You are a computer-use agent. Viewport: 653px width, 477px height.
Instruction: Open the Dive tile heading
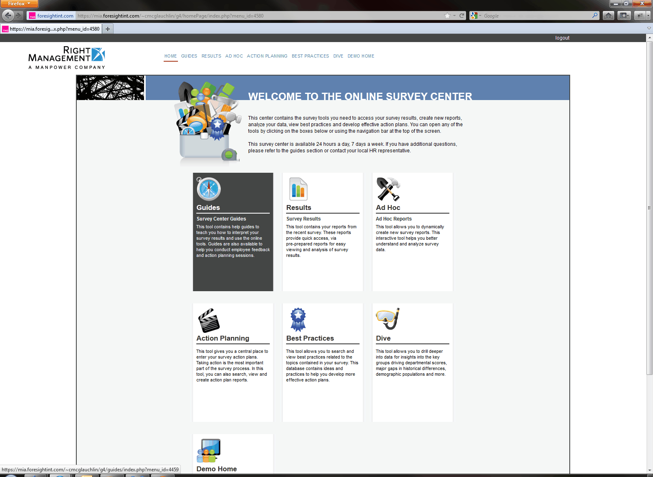(383, 338)
